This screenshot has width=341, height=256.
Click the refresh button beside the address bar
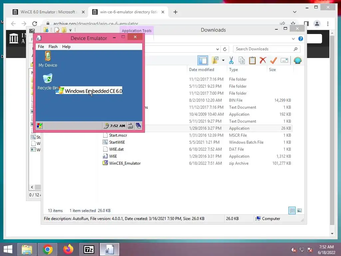(x=225, y=49)
